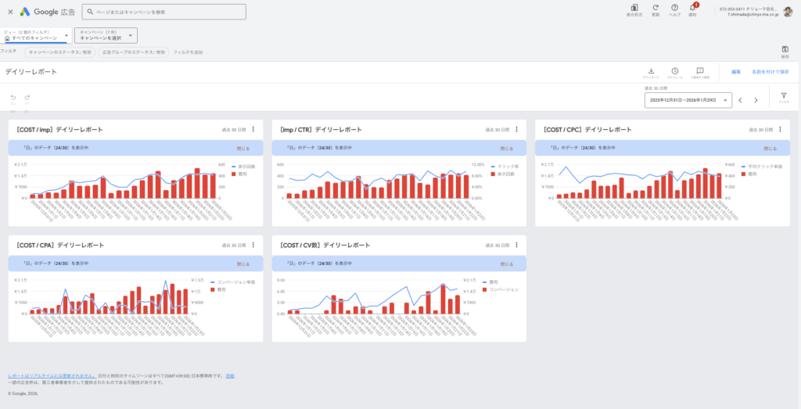Click the 更新 refresh icon
The image size is (801, 409).
point(656,8)
